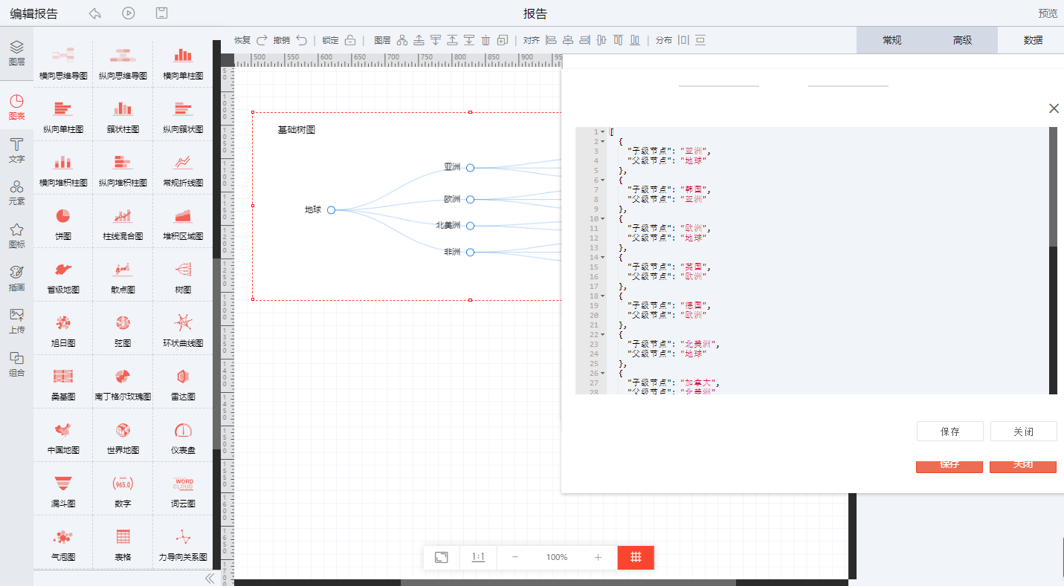Collapse code block at line 22
The height and width of the screenshot is (586, 1064).
point(602,334)
